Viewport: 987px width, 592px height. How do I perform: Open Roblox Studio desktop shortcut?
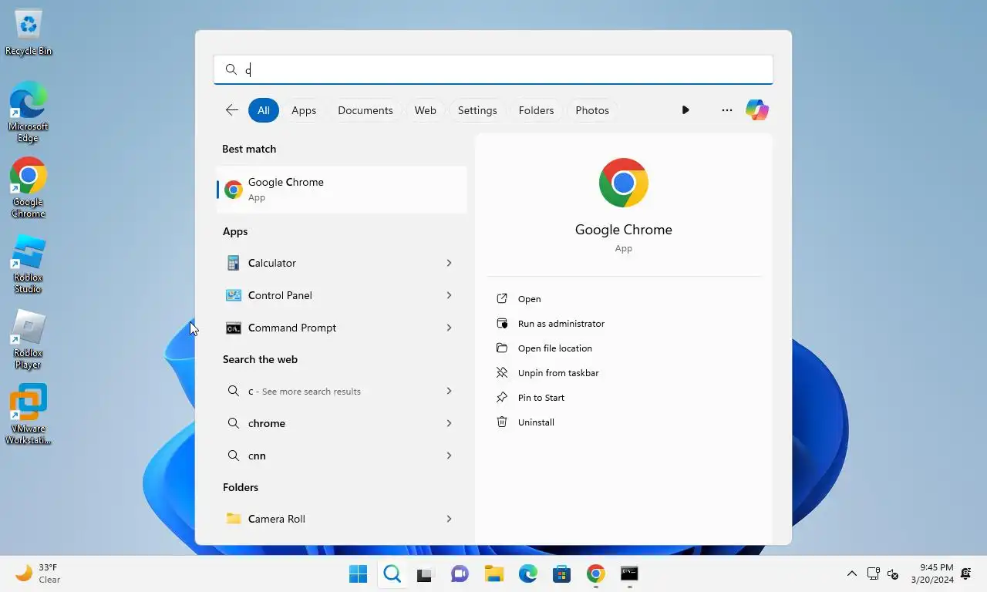[29, 264]
